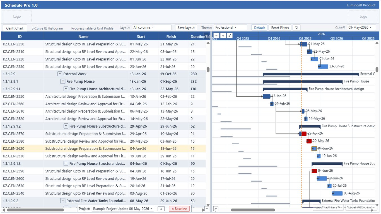Click the Q3 2026 timeline header

pyautogui.click(x=337, y=38)
